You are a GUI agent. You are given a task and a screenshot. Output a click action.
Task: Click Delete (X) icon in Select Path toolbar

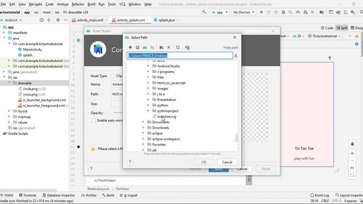(169, 48)
